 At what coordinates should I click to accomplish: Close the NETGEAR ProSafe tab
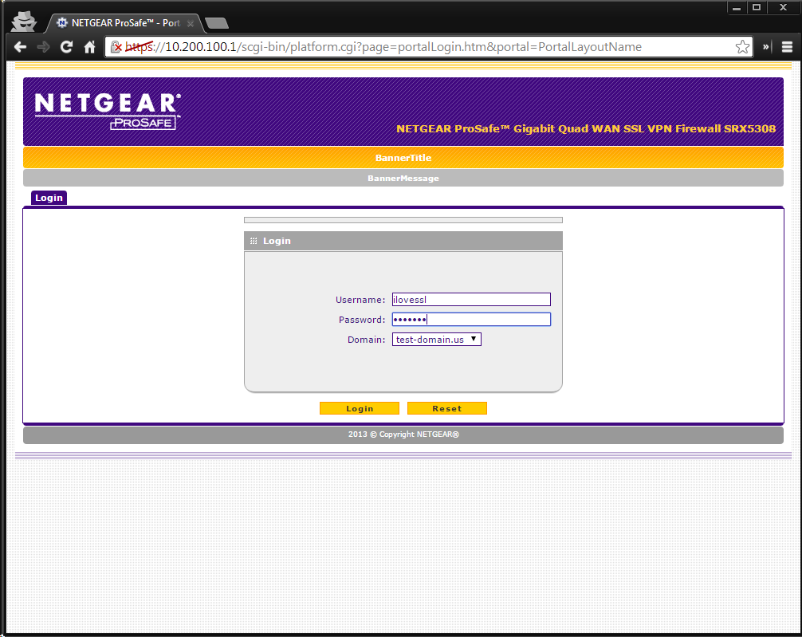point(191,24)
